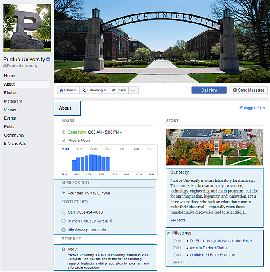270x272 pixels.
Task: Select the Sun tab in Popular Hours
Action: tap(150, 149)
